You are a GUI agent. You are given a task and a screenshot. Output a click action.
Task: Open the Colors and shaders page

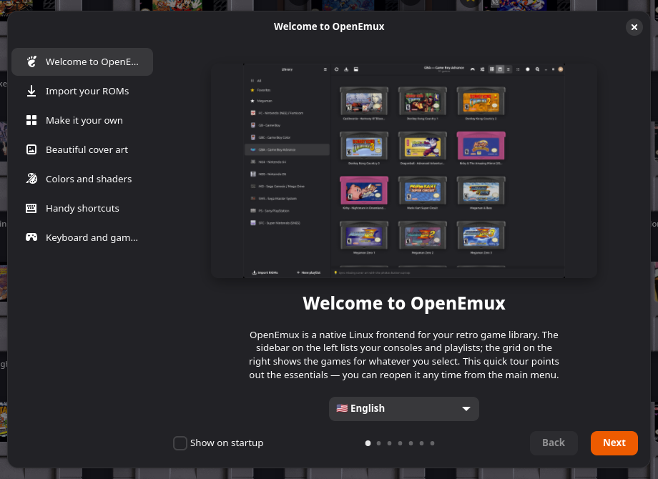pos(82,179)
